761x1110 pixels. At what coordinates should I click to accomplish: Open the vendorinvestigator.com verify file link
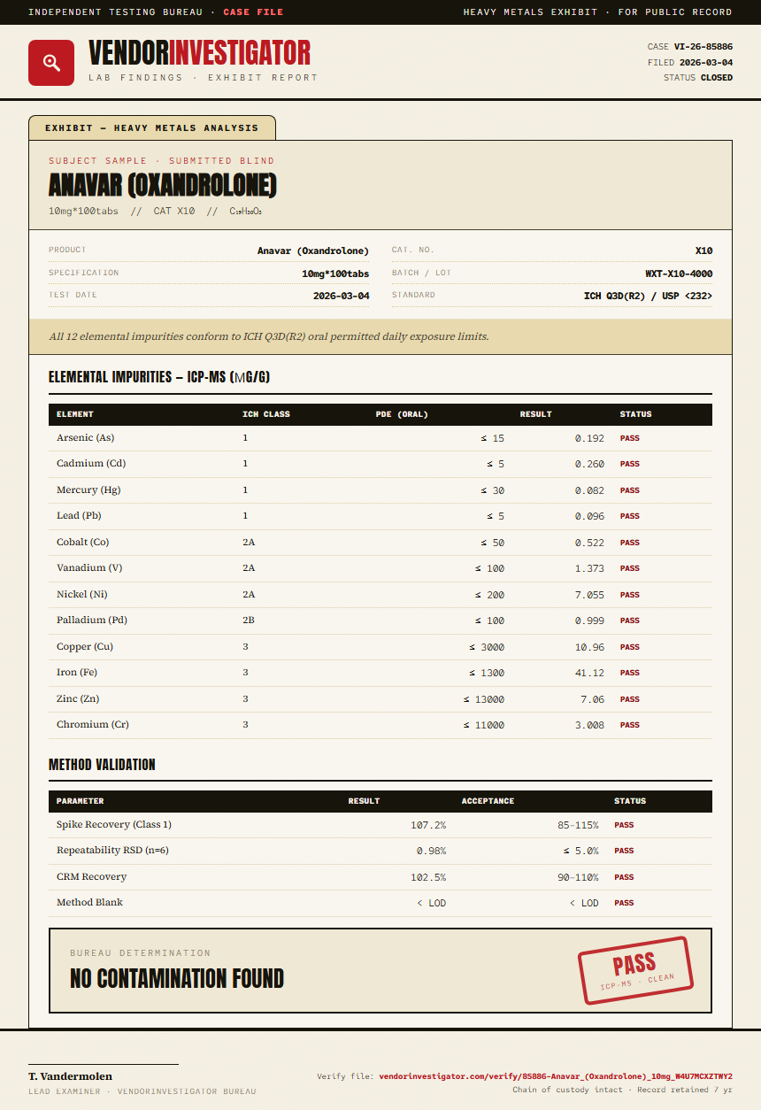(556, 1076)
